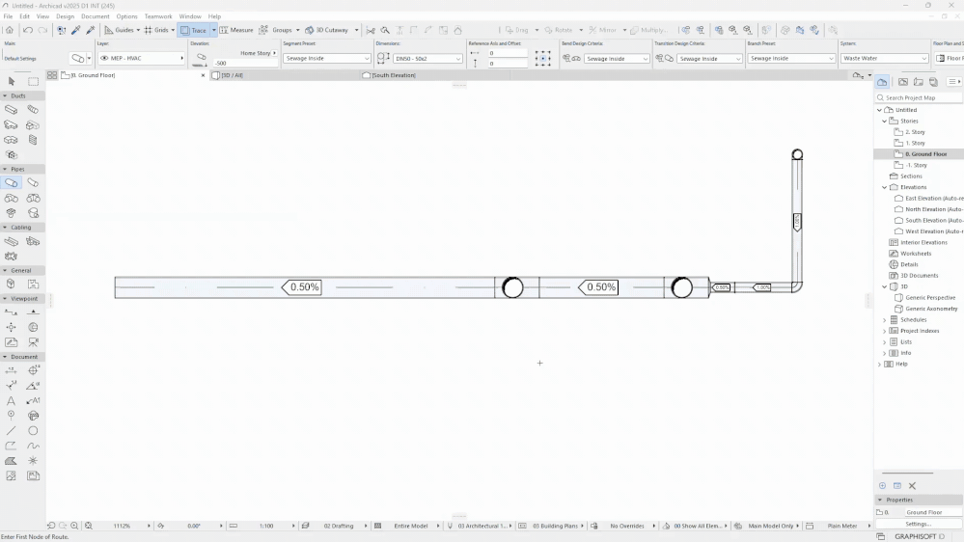The image size is (964, 542).
Task: Click the Undo arrow icon
Action: (x=28, y=30)
